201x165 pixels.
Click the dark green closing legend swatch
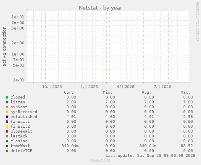[7, 141]
